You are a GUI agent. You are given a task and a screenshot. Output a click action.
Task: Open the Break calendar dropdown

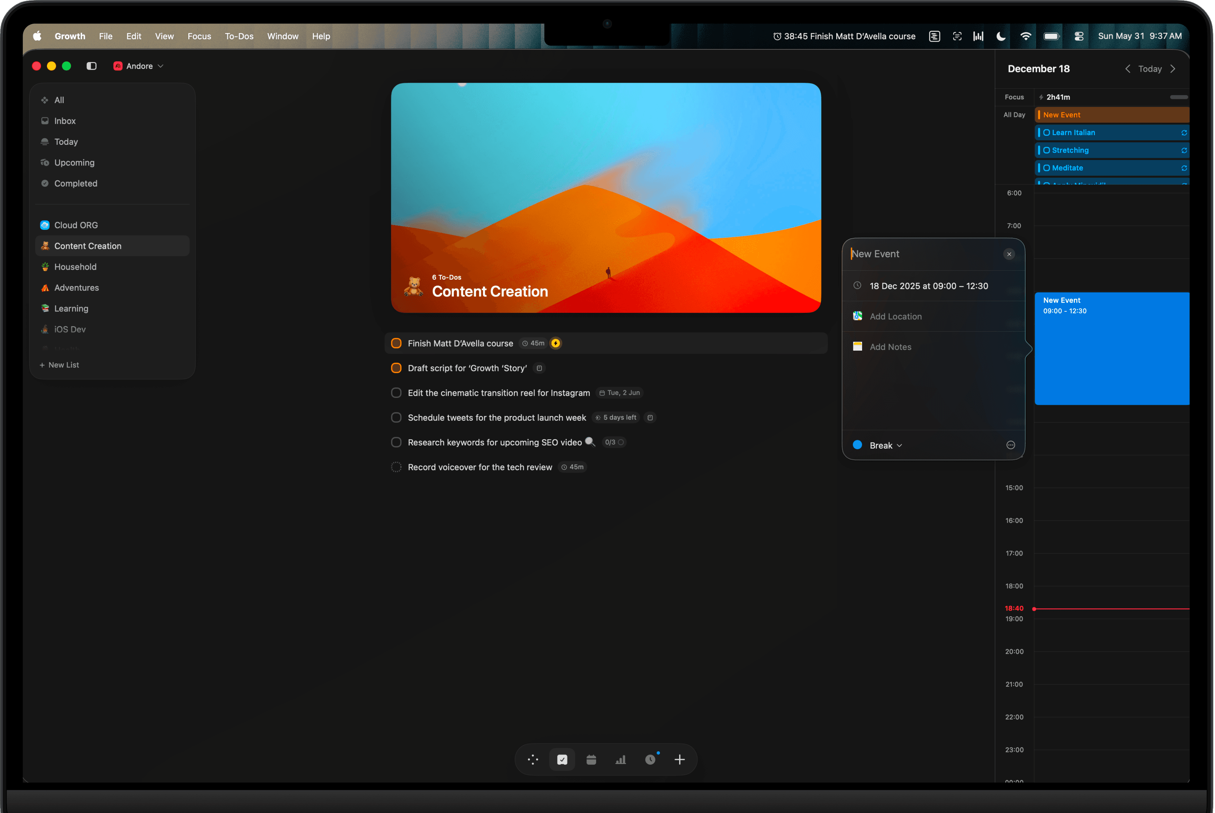[886, 445]
